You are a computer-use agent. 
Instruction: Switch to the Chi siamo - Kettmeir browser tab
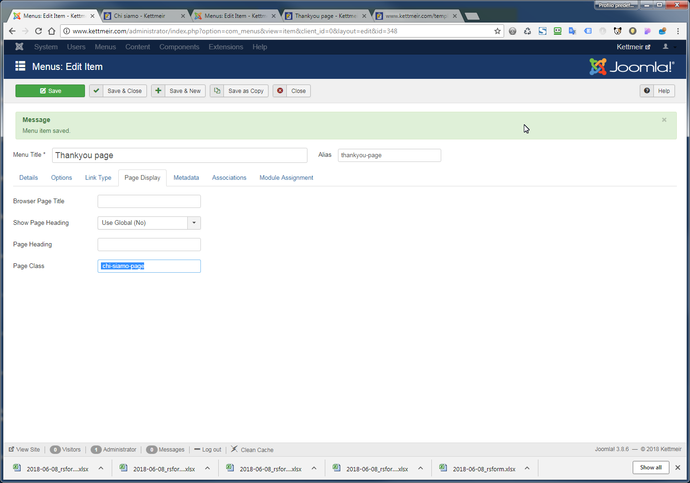pos(139,15)
